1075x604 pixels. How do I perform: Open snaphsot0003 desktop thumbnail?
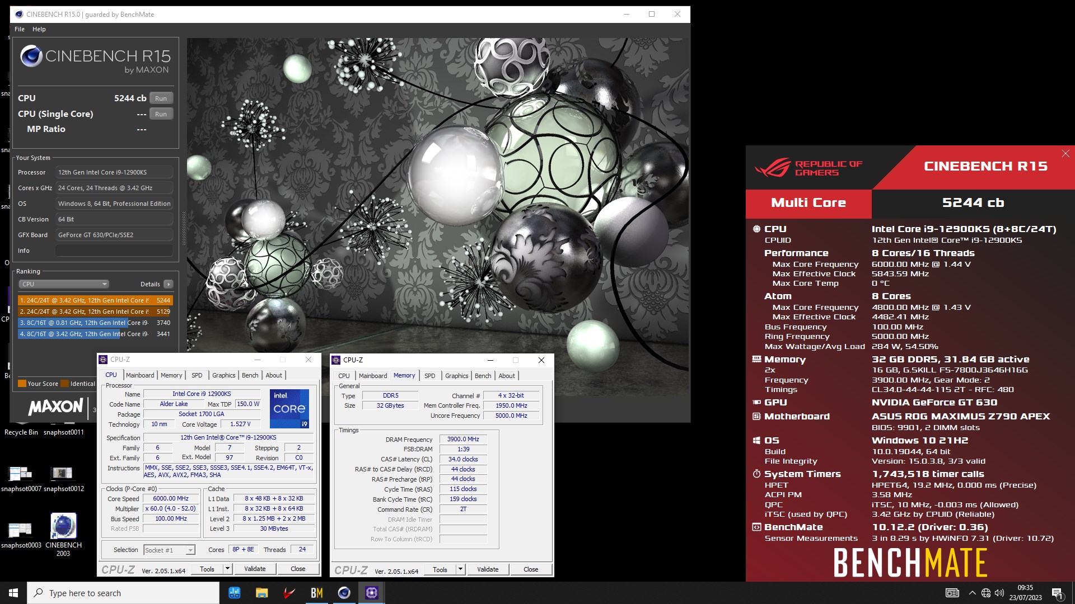21,535
